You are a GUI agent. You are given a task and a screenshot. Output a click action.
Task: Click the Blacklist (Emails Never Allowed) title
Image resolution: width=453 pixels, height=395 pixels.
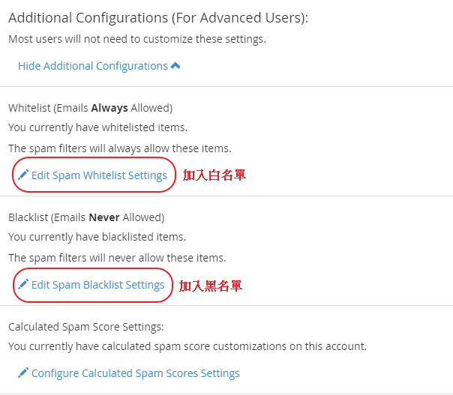pos(86,217)
